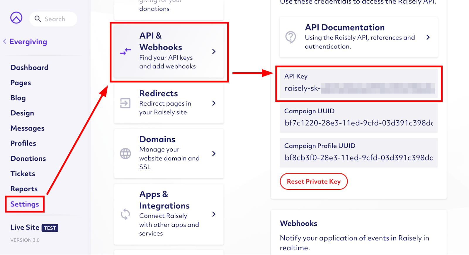Click the Reset Private Key button

point(314,182)
